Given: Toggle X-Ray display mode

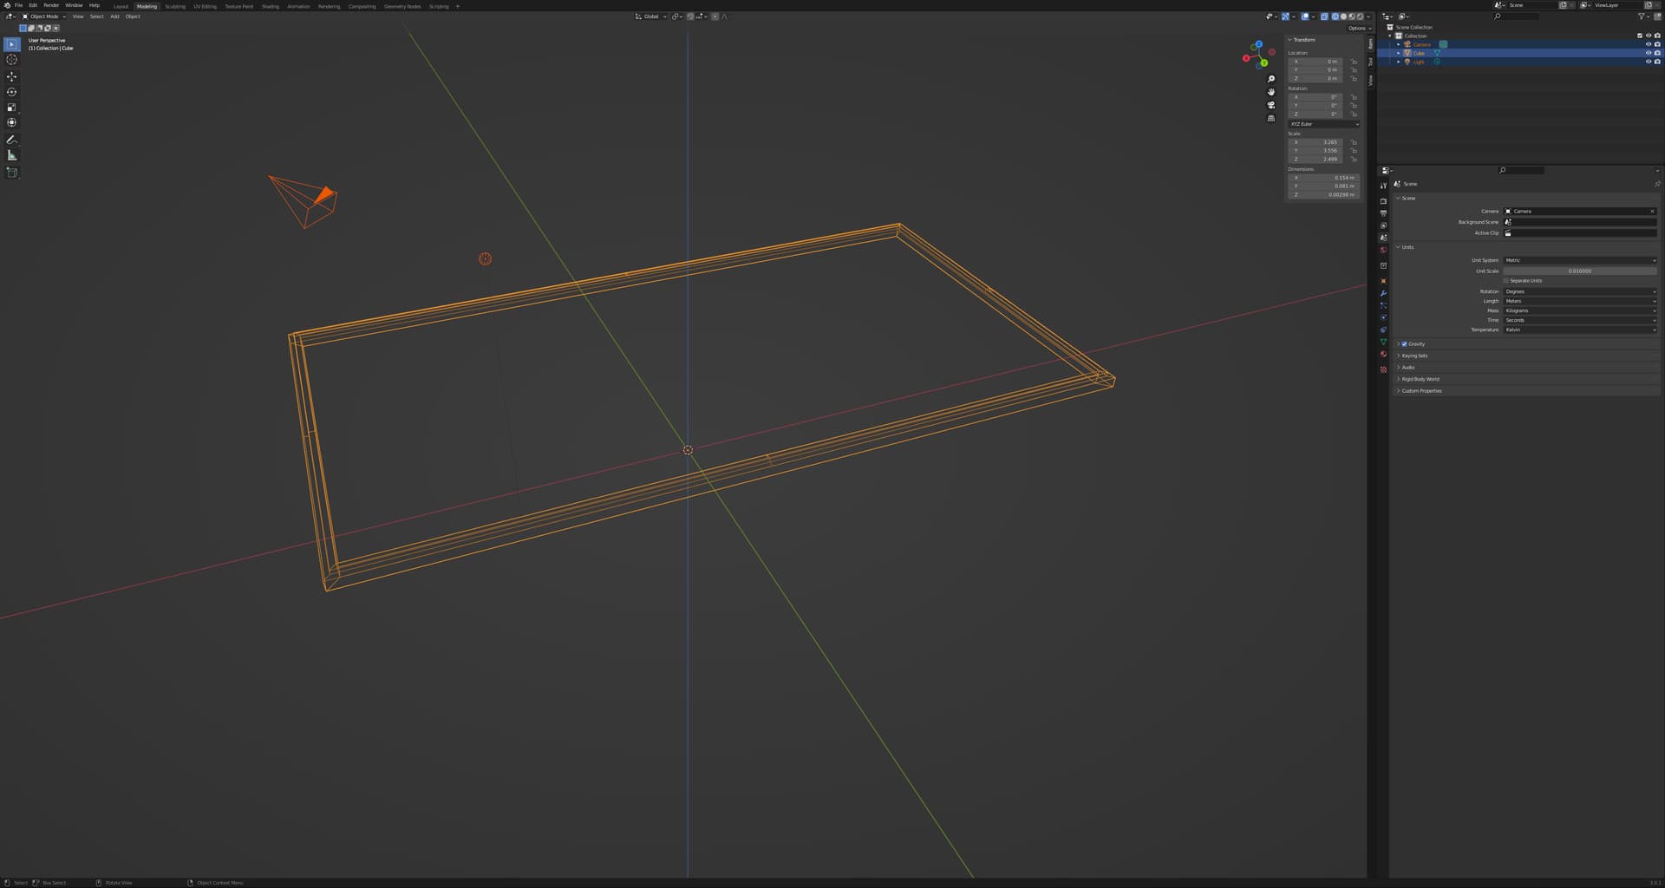Looking at the screenshot, I should coord(1324,16).
